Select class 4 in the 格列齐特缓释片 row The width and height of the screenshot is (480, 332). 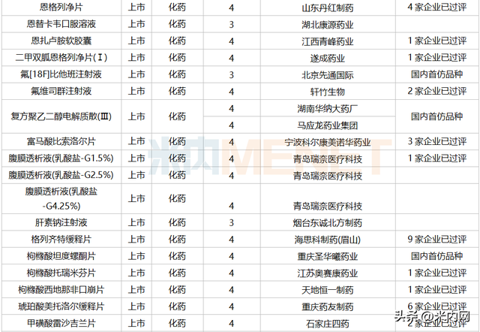coord(232,240)
